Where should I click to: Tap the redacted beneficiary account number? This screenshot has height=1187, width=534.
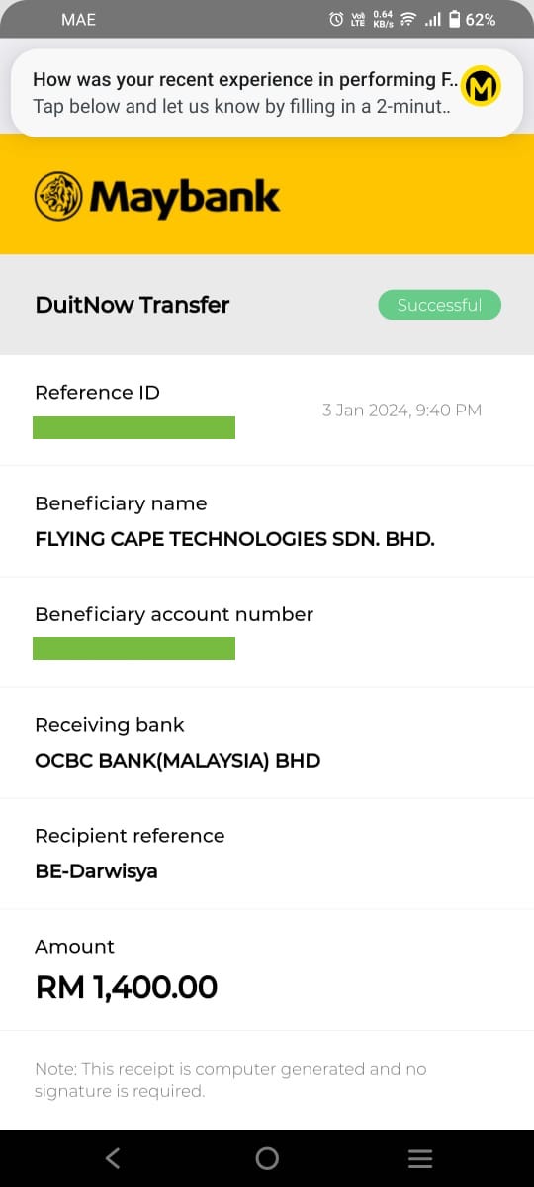pos(133,648)
